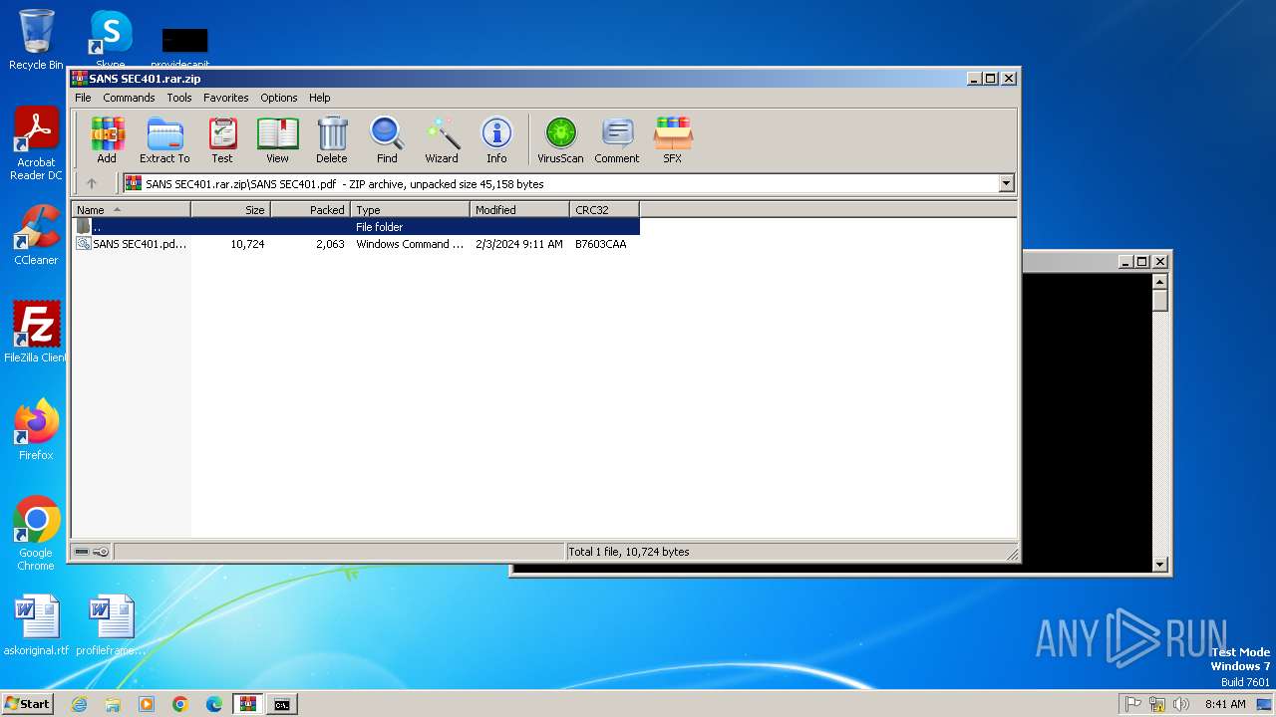Open FileZilla Client desktop icon
1276x717 pixels.
coord(36,333)
